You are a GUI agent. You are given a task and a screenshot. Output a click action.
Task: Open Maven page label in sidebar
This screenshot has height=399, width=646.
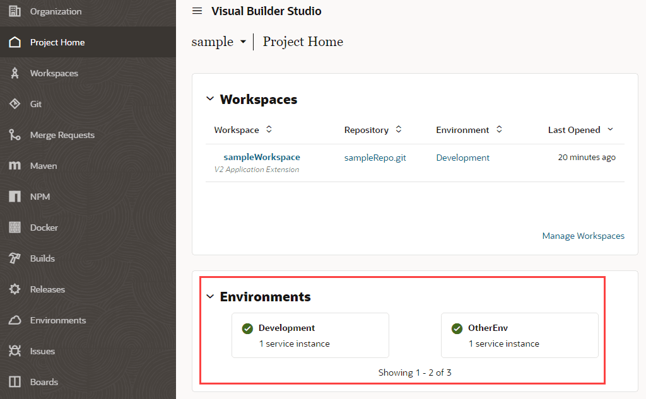[x=44, y=166]
